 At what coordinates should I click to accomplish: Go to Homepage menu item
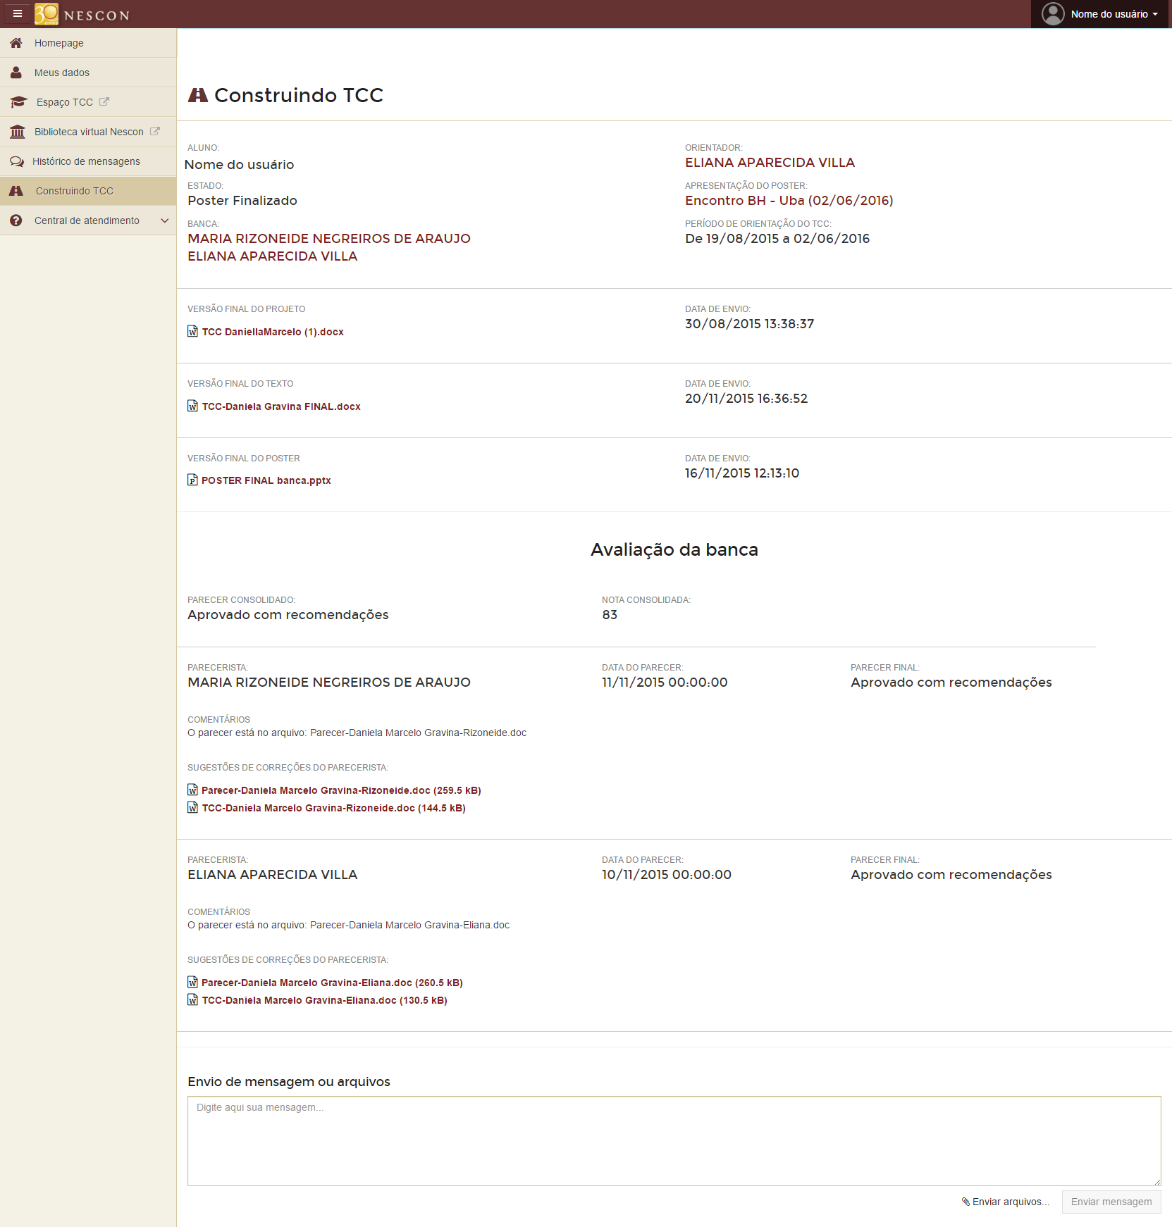(88, 43)
